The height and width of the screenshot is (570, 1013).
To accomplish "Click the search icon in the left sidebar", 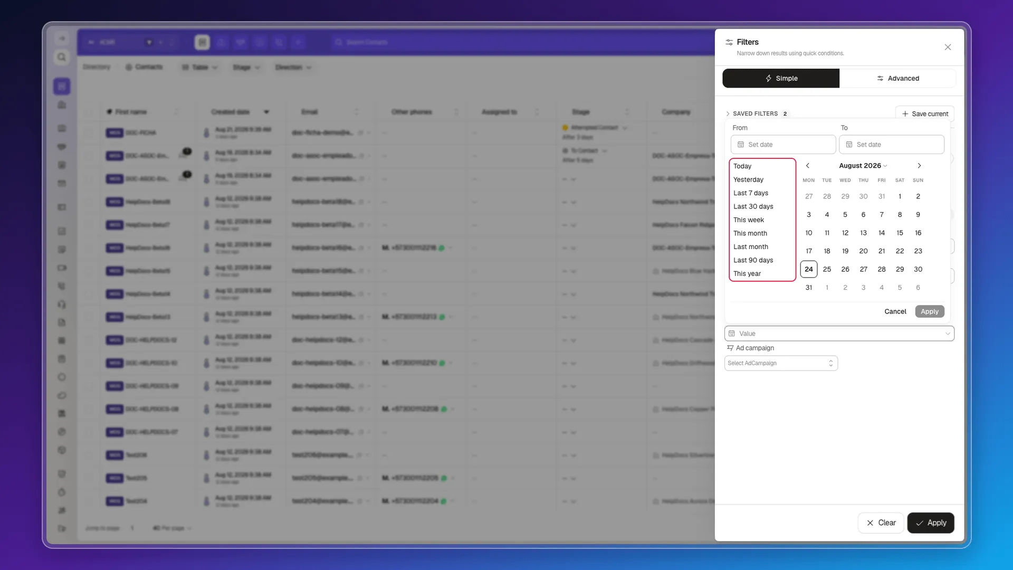I will [x=62, y=57].
